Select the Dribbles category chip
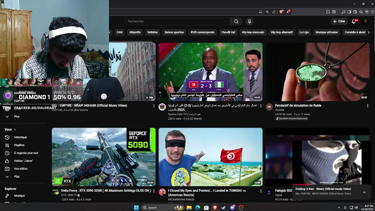This screenshot has height=211, width=375. (x=152, y=32)
